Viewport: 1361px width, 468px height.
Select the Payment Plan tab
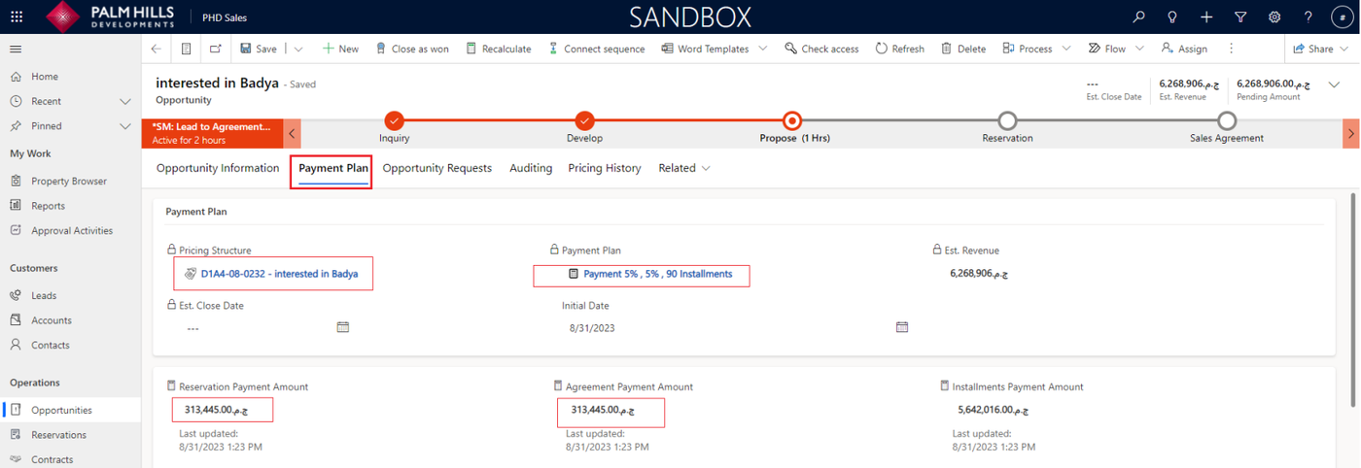point(333,168)
